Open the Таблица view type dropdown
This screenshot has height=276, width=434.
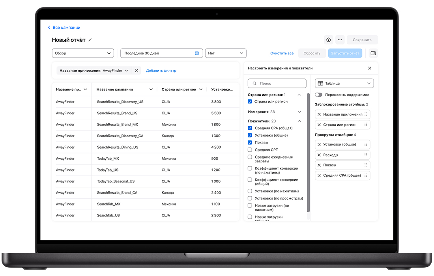pos(344,84)
